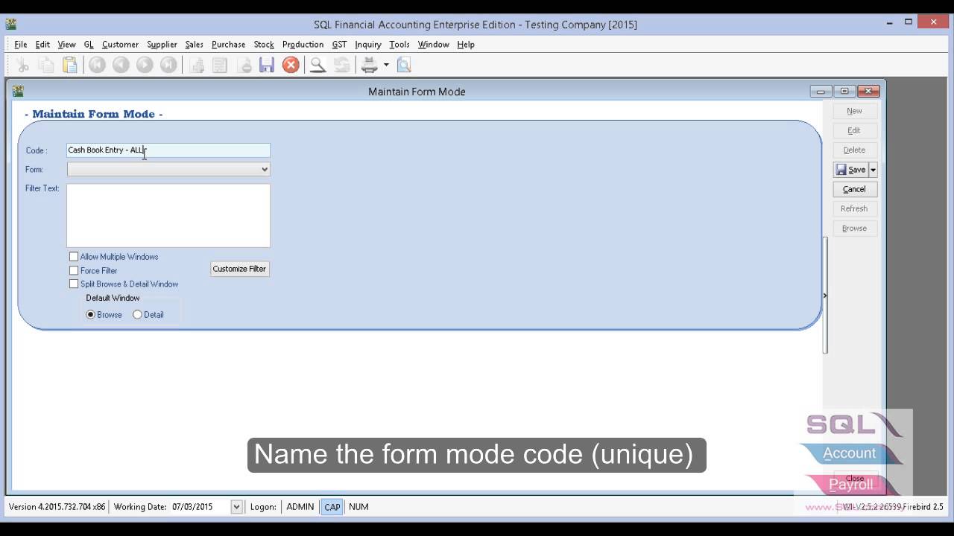
Task: Open the Print dropdown arrow in toolbar
Action: click(x=386, y=65)
